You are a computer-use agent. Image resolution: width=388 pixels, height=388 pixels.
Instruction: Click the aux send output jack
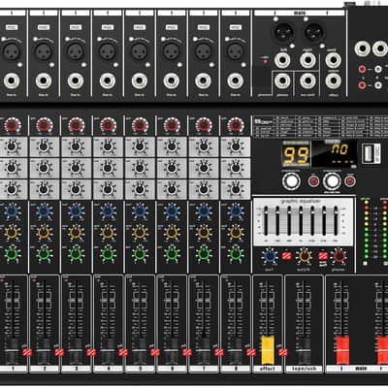tap(307, 81)
